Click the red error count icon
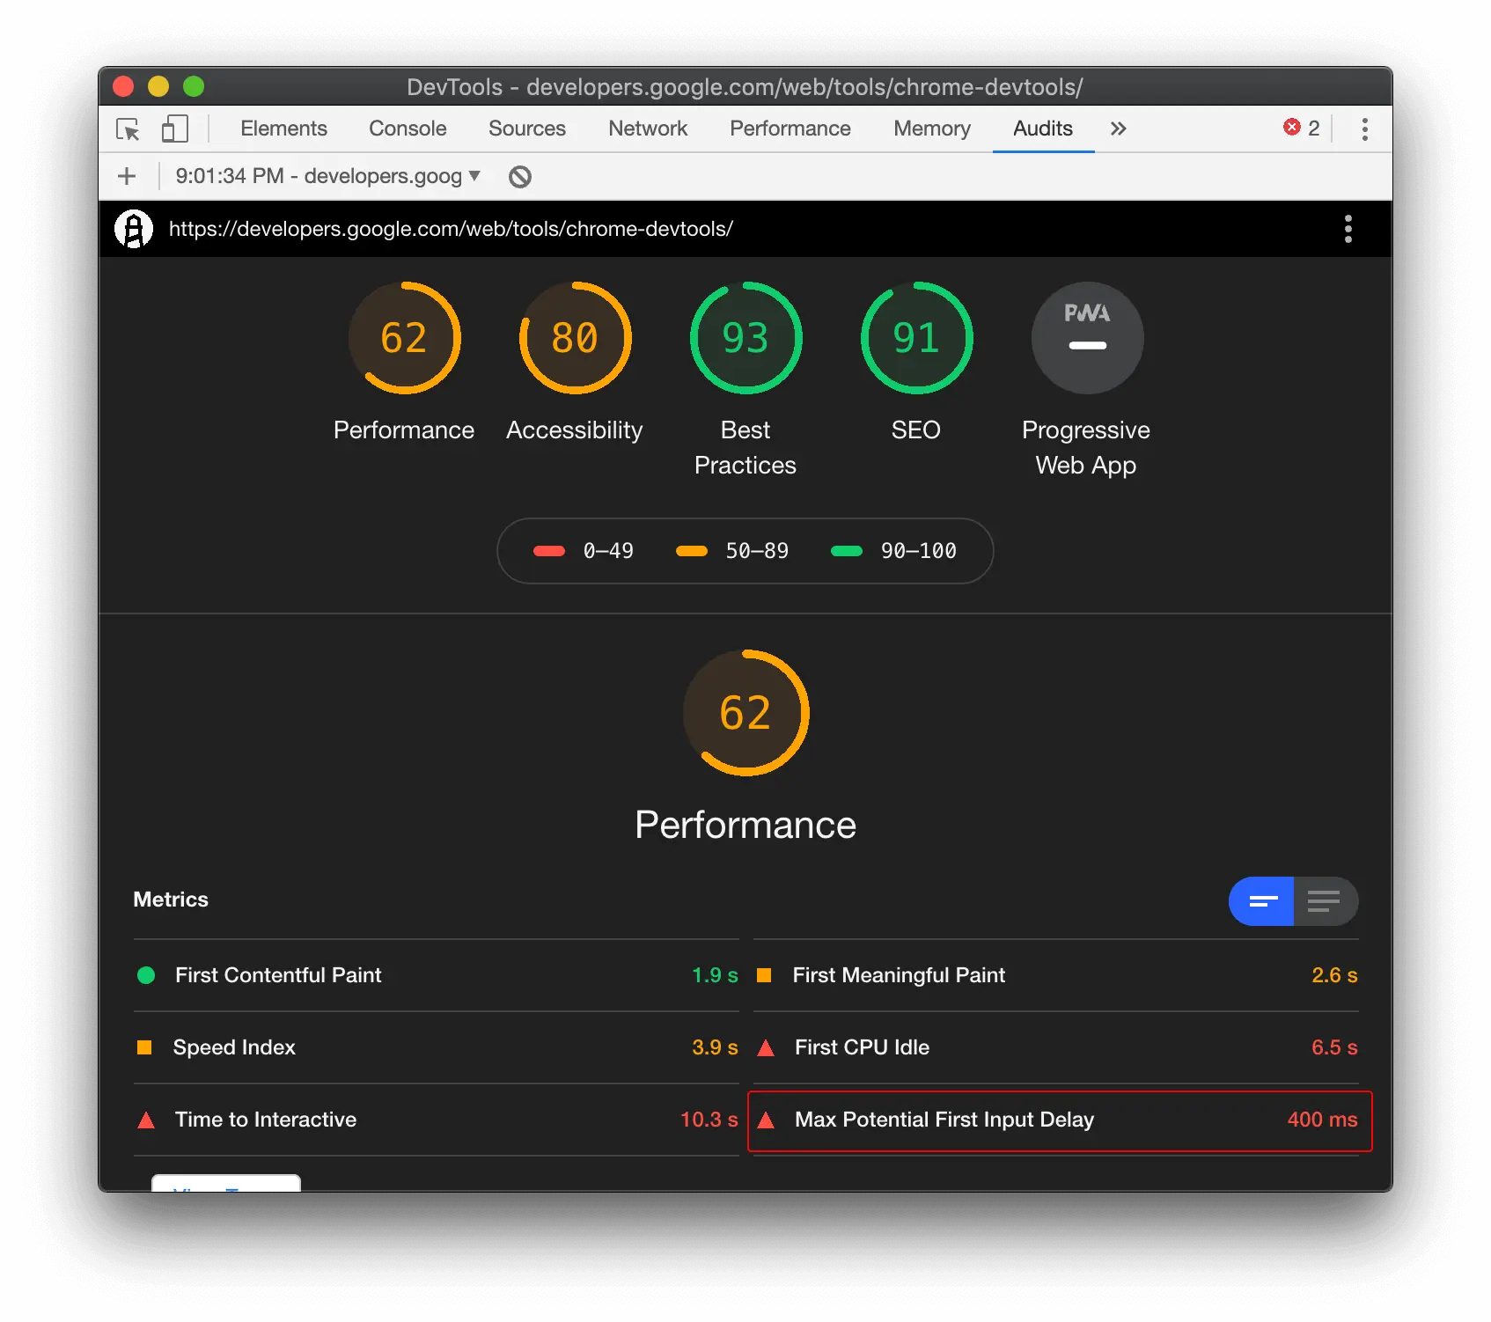Image resolution: width=1491 pixels, height=1322 pixels. 1292,127
